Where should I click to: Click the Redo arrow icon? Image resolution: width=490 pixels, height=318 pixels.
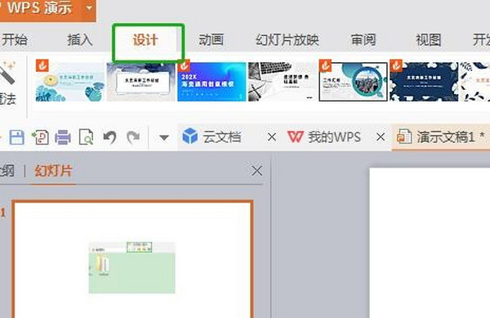(x=133, y=137)
